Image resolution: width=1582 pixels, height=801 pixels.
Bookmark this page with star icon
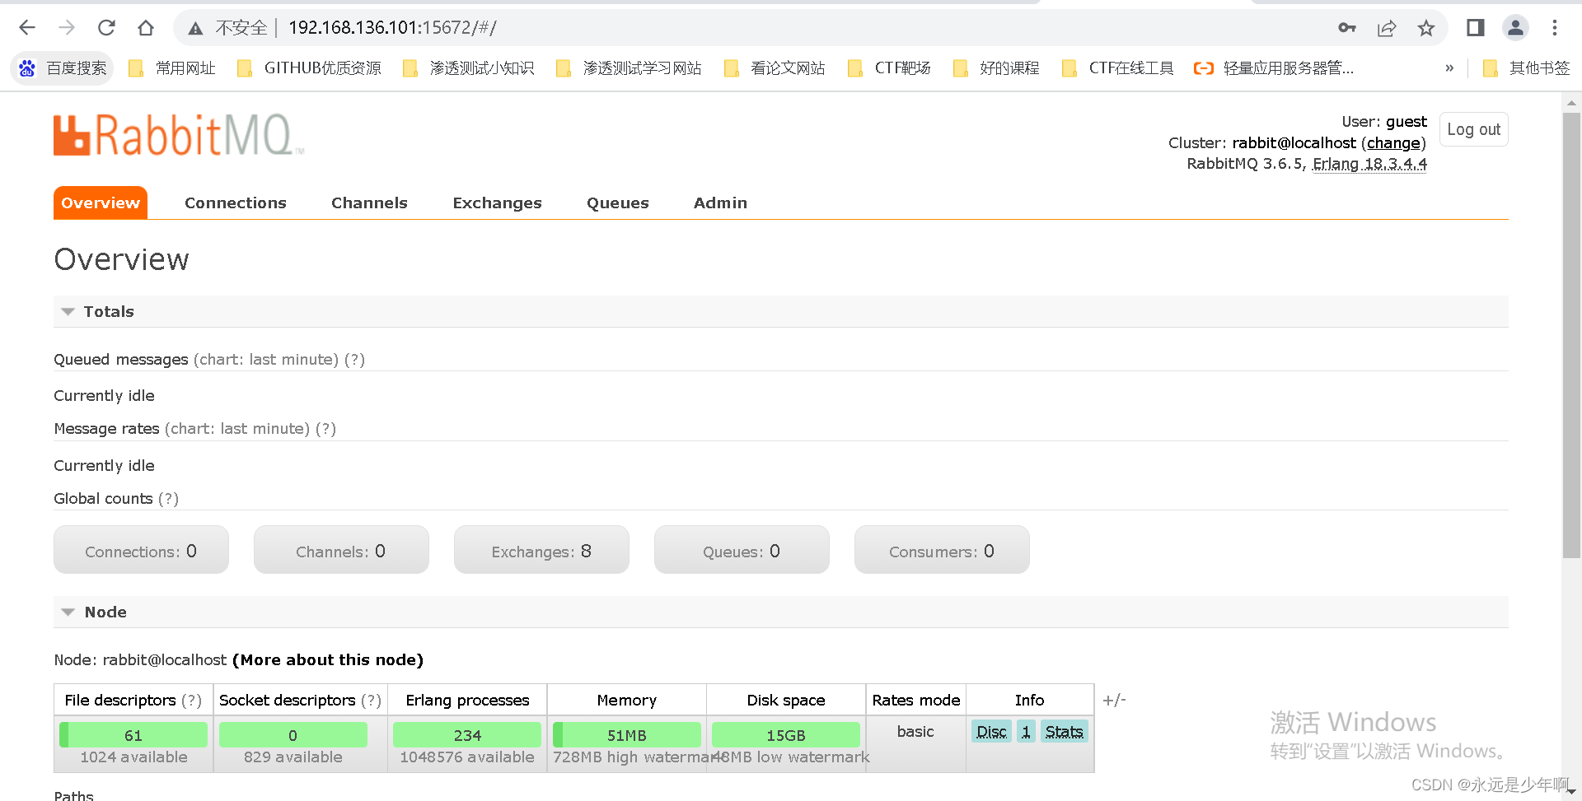1426,28
